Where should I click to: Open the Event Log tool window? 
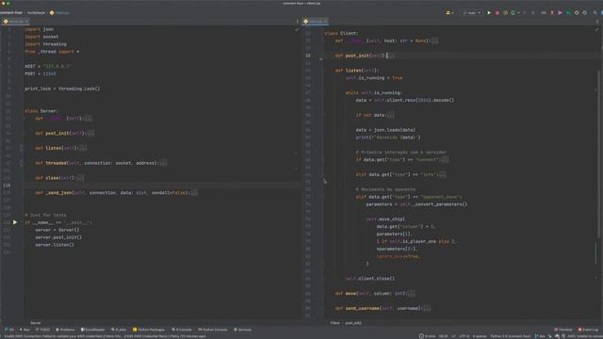[x=588, y=330]
